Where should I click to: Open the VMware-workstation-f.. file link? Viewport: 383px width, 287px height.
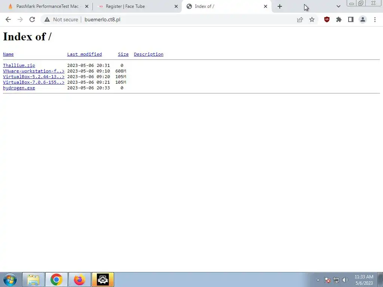(x=34, y=71)
